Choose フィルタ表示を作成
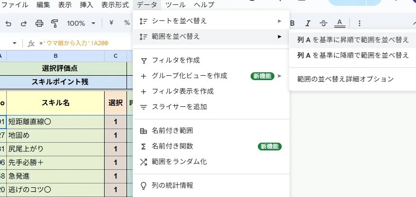Screen dimensions: 416x197 [x=211, y=92]
